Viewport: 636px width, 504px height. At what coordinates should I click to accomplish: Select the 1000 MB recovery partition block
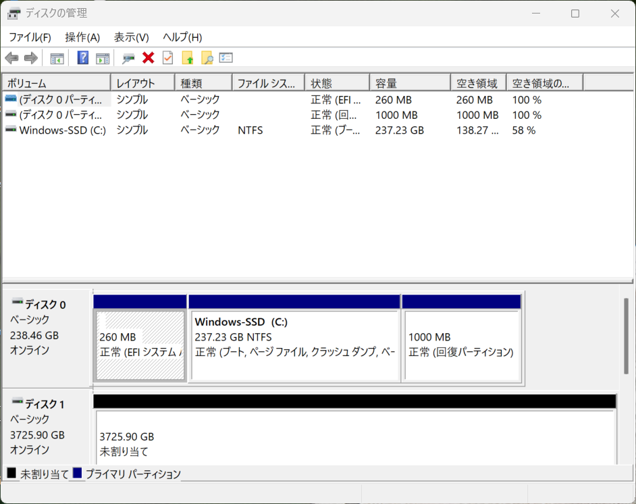(461, 345)
